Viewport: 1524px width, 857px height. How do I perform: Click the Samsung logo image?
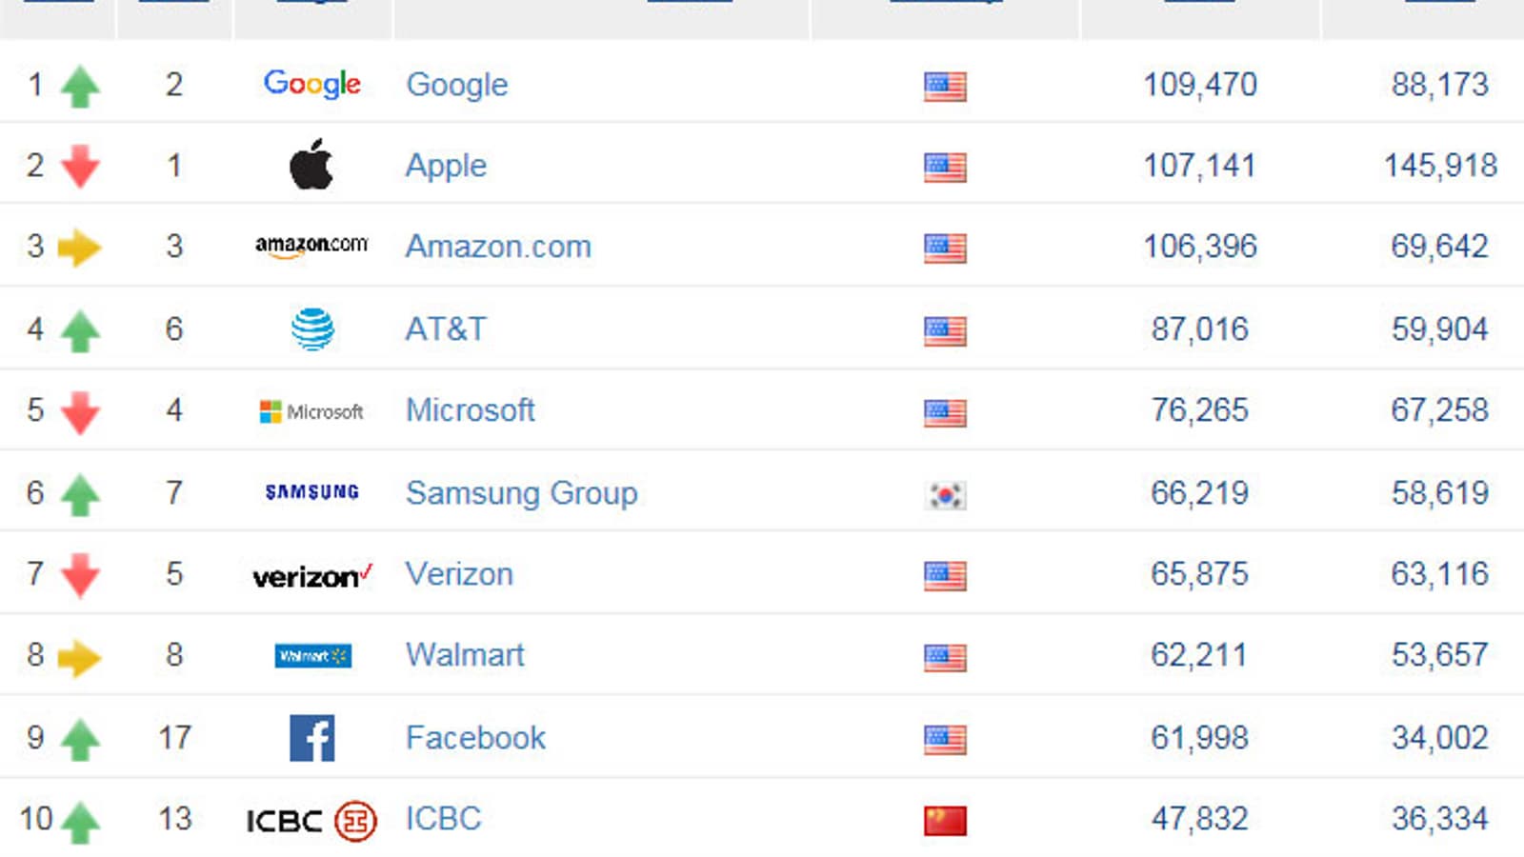pos(311,492)
